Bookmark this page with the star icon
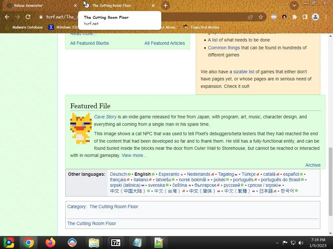 coord(261,17)
